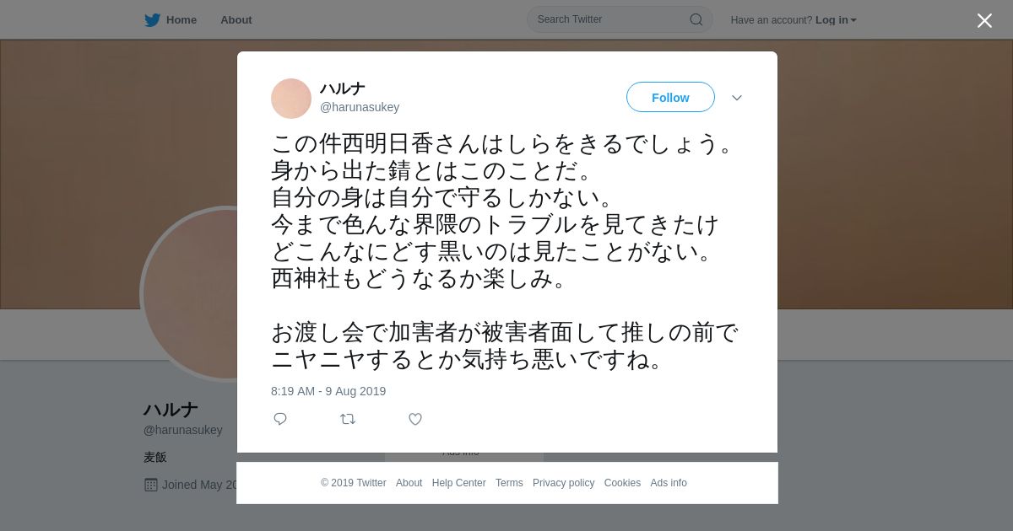
Task: Open the tweet author's avatar in the modal
Action: tap(291, 99)
